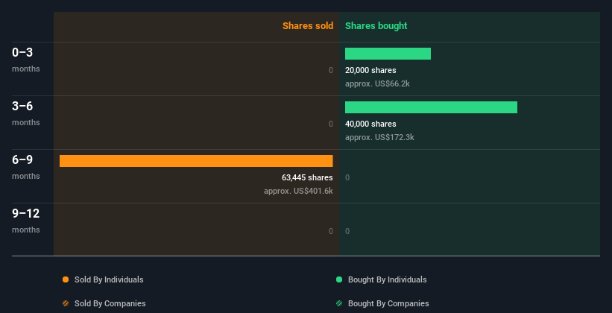Screen dimensions: 612x313
Task: Select the "9–12 months" row label
Action: coord(26,221)
